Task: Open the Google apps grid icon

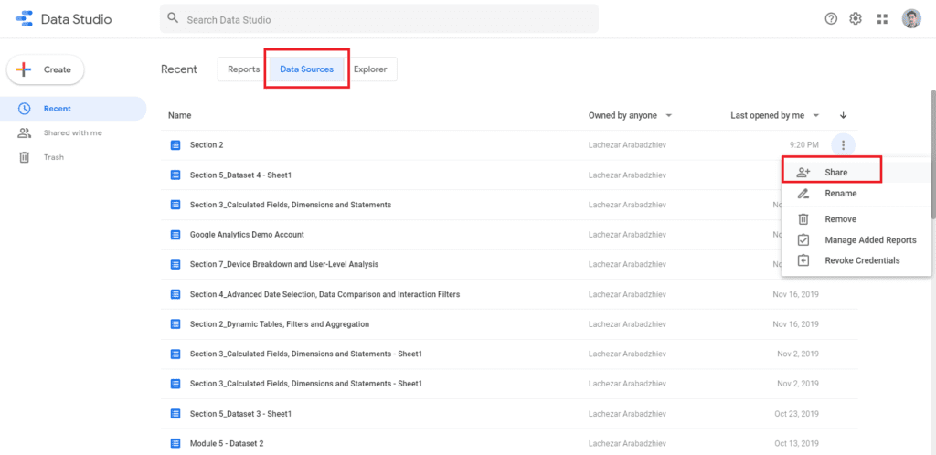Action: coord(882,19)
